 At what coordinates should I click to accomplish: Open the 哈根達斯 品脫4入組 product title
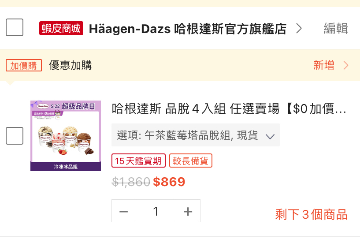pyautogui.click(x=229, y=109)
